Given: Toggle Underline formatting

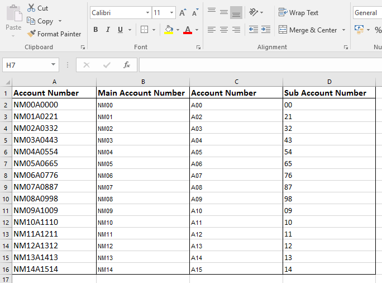Looking at the screenshot, I should point(120,30).
